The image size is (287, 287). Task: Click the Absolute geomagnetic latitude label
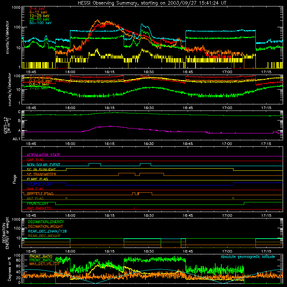click(x=248, y=257)
